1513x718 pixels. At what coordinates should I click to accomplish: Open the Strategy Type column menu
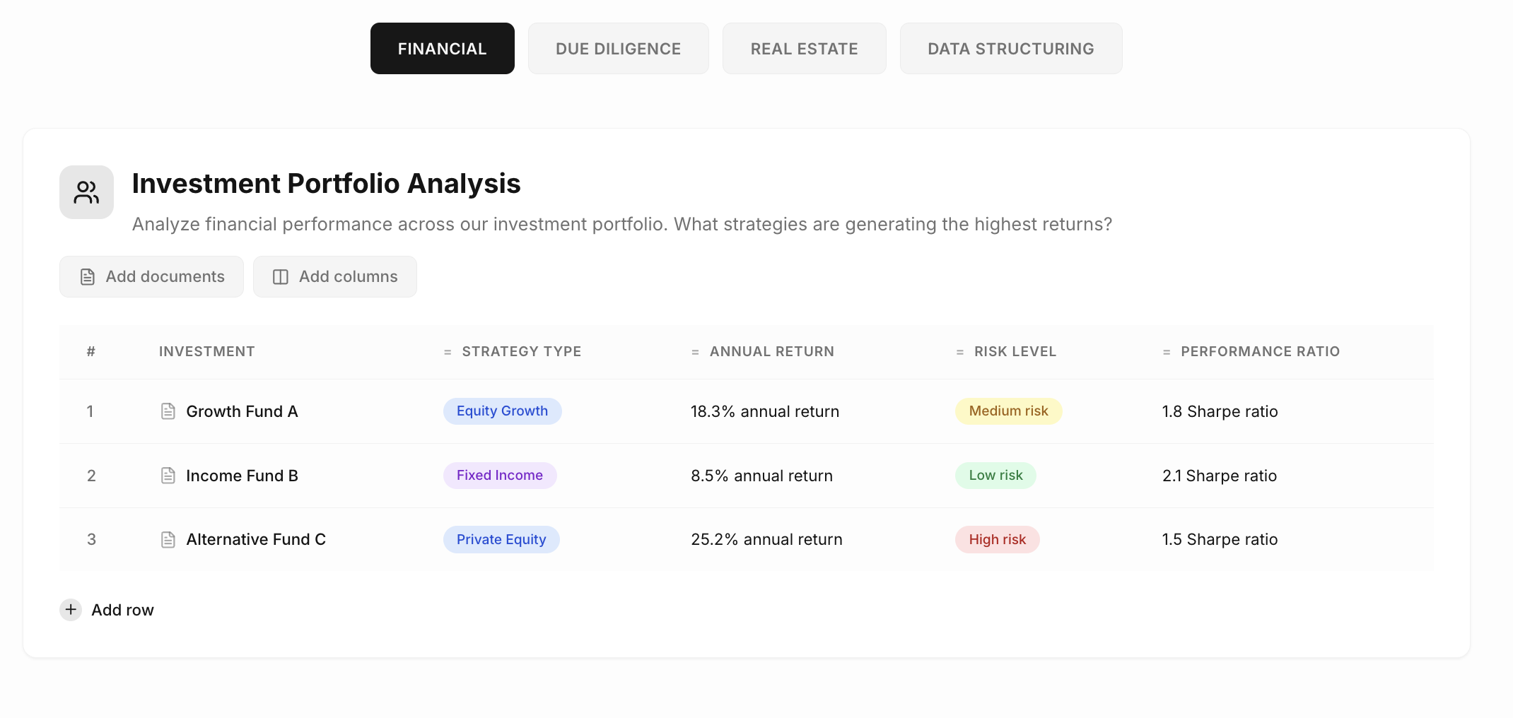tap(446, 351)
